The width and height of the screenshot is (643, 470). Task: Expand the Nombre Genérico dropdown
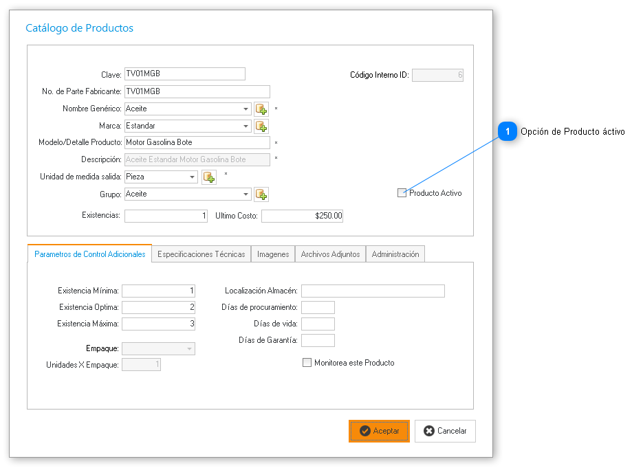coord(246,109)
